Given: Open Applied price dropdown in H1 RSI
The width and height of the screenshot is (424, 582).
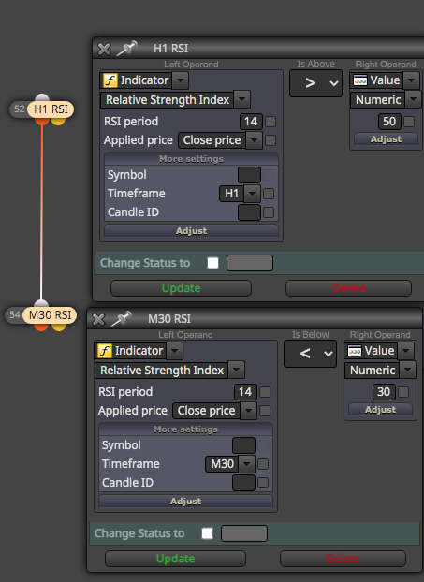Looking at the screenshot, I should click(x=254, y=140).
